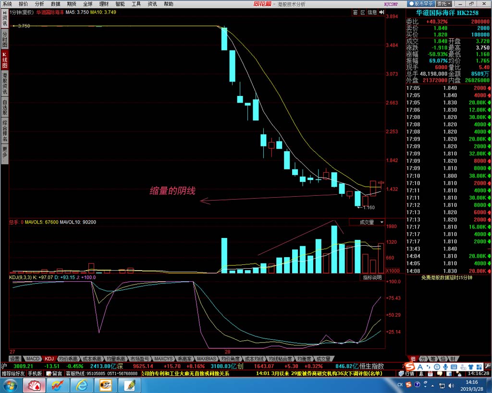Select the 财 tab in quote panel

[453, 358]
